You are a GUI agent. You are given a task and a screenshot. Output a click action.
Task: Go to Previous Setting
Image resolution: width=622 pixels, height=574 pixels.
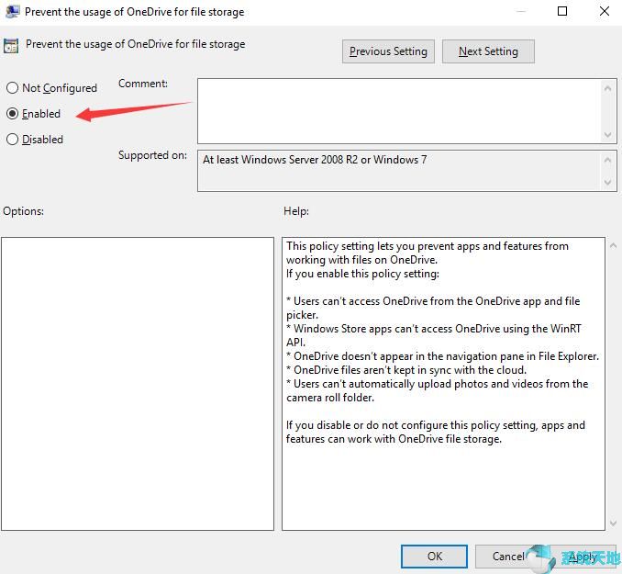point(388,51)
